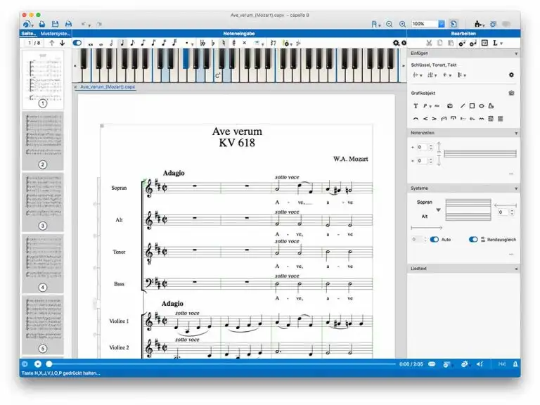Click the save file icon

coord(55,24)
